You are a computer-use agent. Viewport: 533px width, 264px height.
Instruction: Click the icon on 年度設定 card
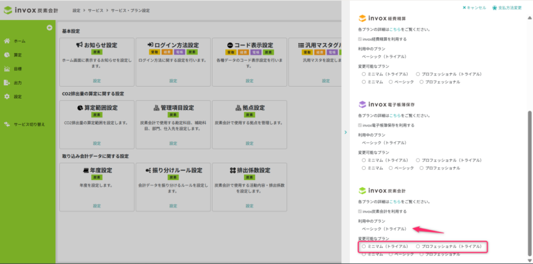tap(86, 171)
